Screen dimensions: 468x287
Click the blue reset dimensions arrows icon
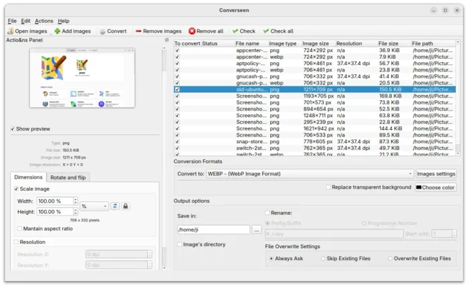[115, 206]
